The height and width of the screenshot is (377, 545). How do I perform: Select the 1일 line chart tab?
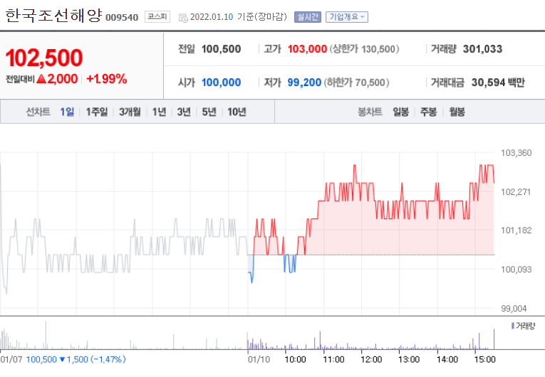pos(67,112)
